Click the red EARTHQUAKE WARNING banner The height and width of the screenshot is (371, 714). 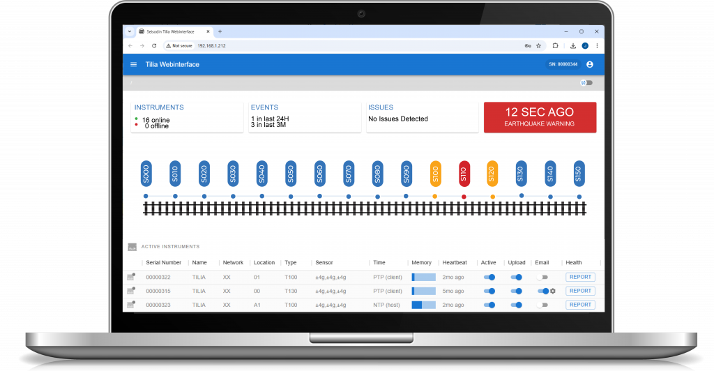pyautogui.click(x=540, y=117)
